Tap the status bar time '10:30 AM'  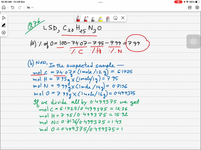click(6, 2)
